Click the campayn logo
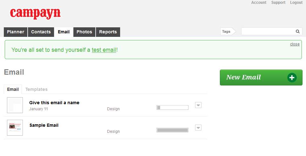 pos(35,13)
